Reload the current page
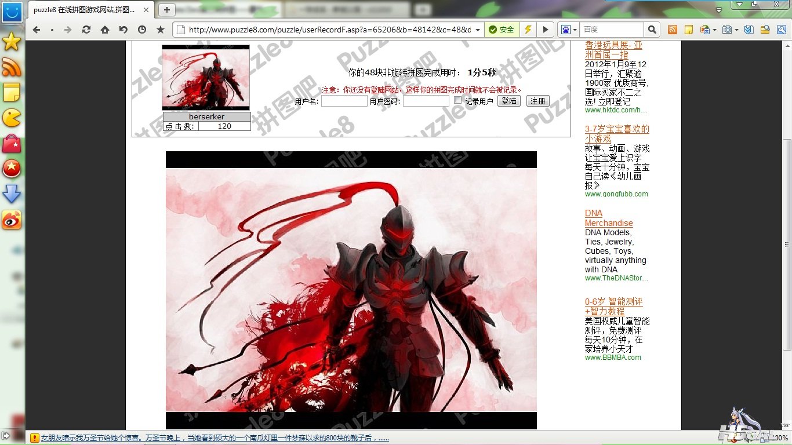792x445 pixels. 86,30
